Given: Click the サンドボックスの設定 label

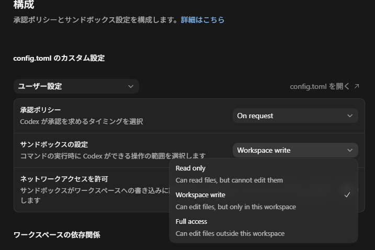Looking at the screenshot, I should point(54,144).
